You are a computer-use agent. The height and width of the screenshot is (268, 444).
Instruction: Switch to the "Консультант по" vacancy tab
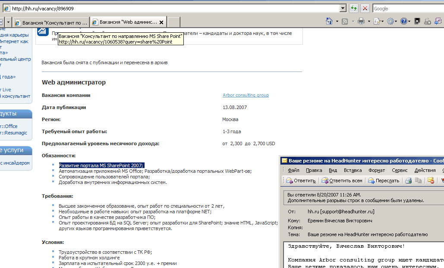(51, 22)
